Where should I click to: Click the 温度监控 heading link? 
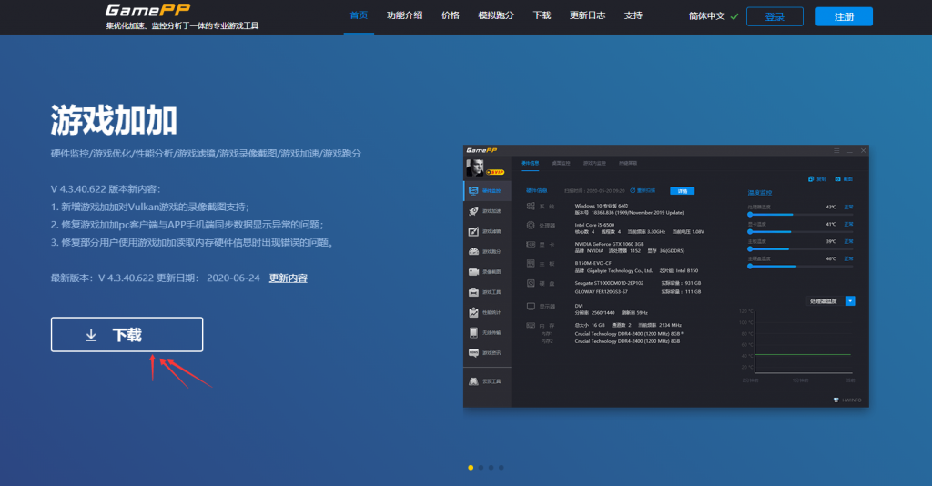pos(760,193)
